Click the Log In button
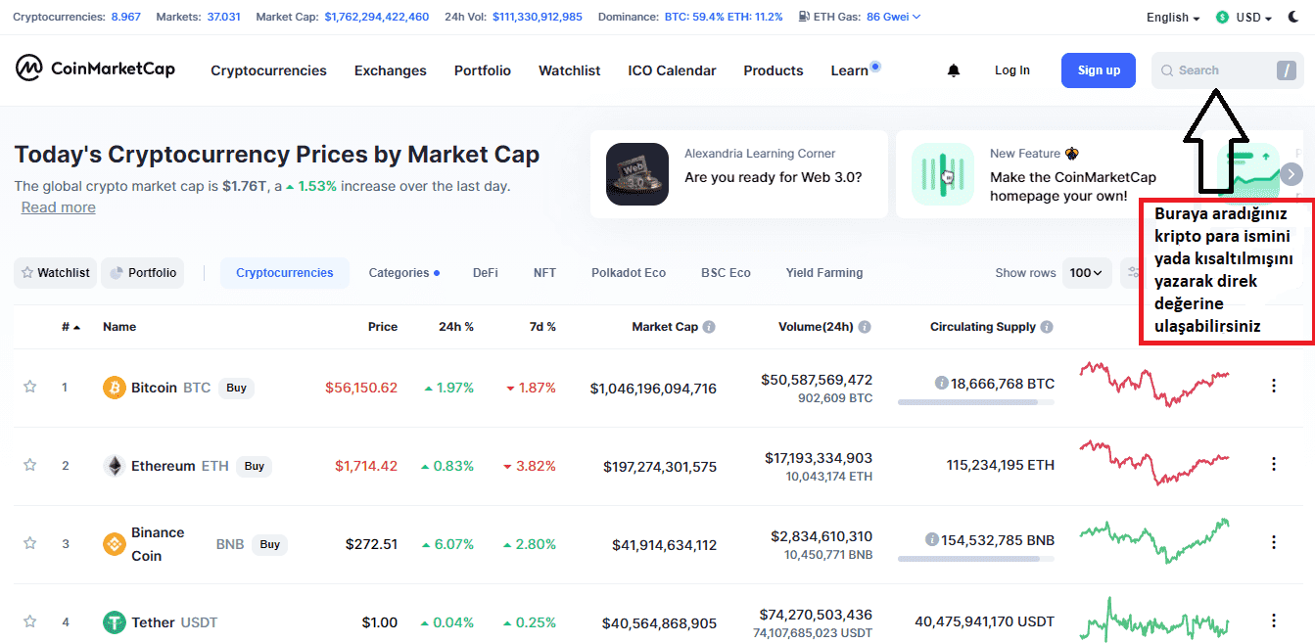The width and height of the screenshot is (1315, 643). 1012,70
